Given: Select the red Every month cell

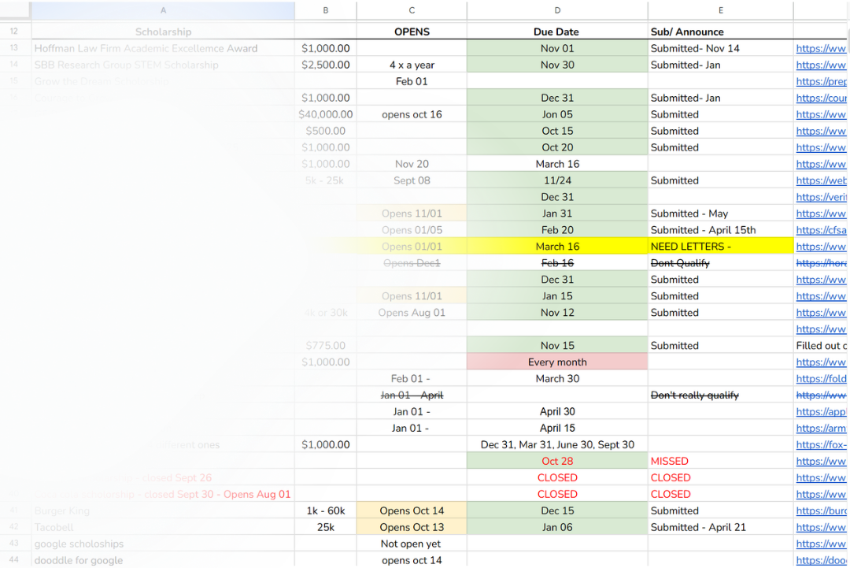Looking at the screenshot, I should coord(557,362).
